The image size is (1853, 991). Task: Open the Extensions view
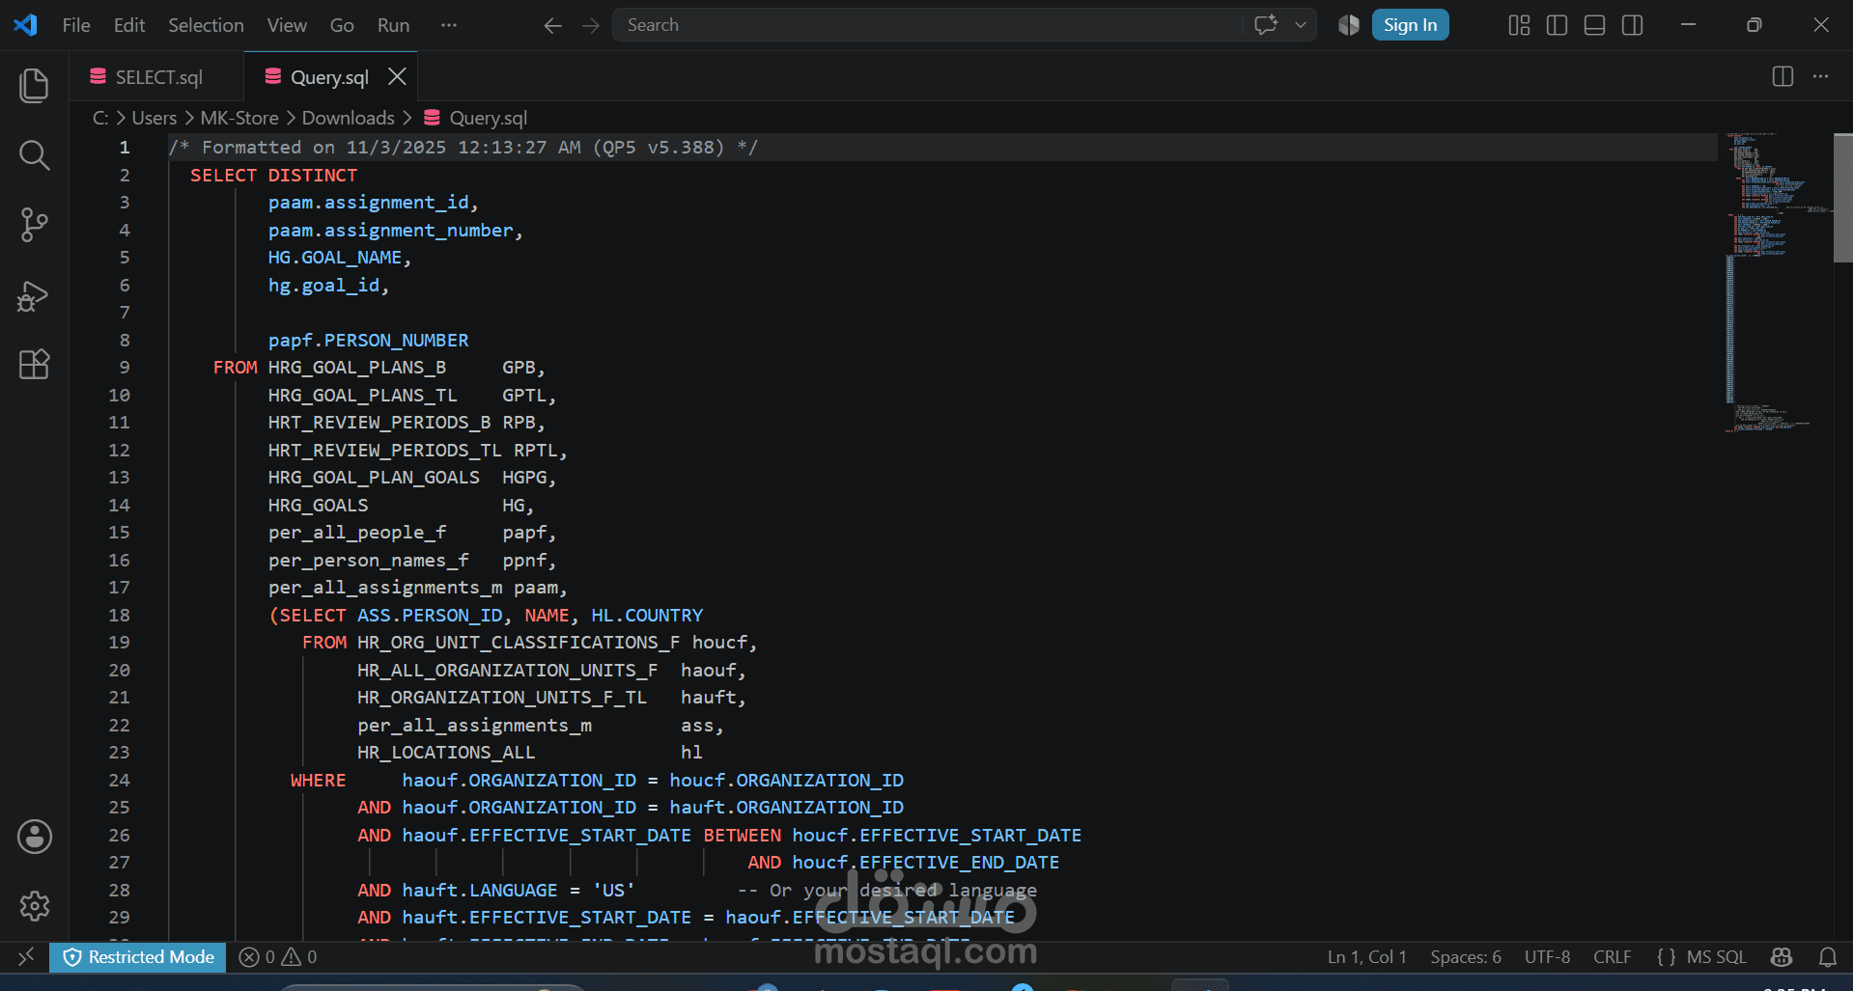(x=34, y=365)
